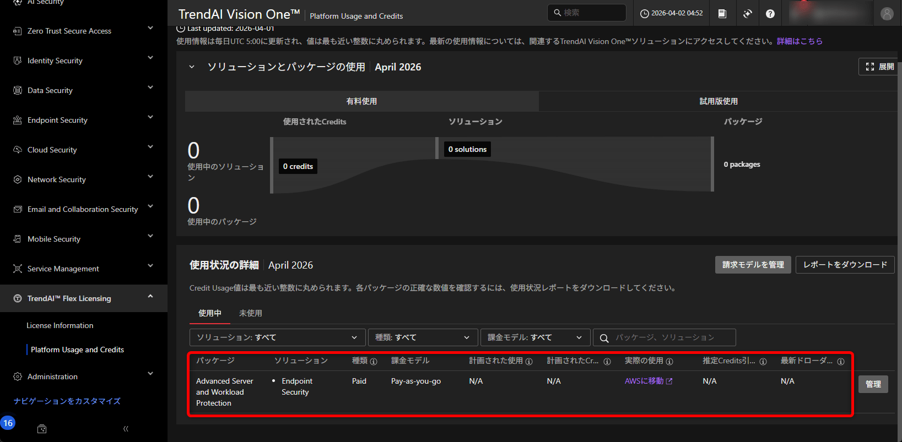Screen dimensions: 902x442
Task: Open License Information menu item
Action: click(x=60, y=325)
